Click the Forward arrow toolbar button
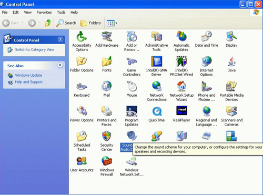Image resolution: width=263 pixels, height=195 pixels. (x=32, y=23)
